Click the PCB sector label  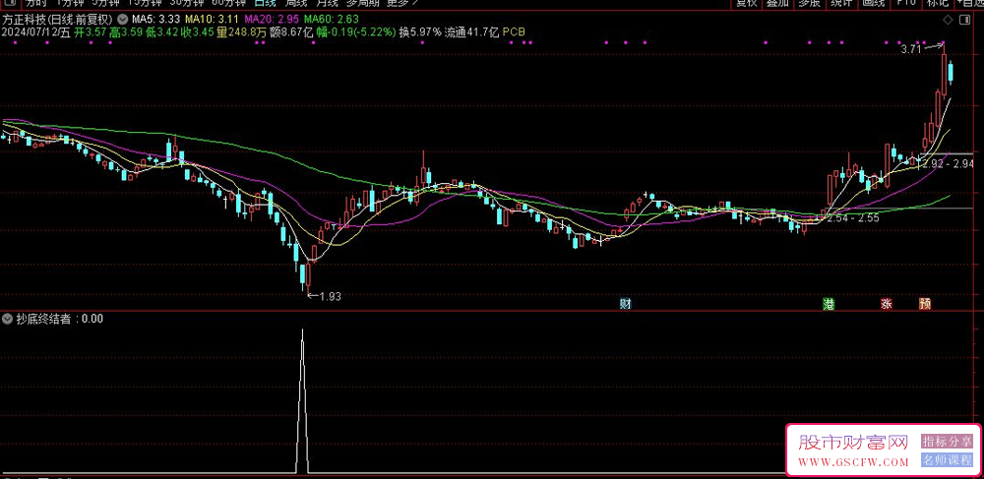coord(515,31)
